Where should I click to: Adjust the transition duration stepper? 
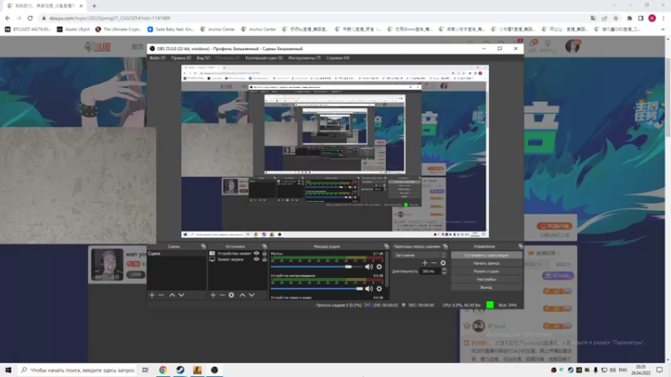[444, 271]
